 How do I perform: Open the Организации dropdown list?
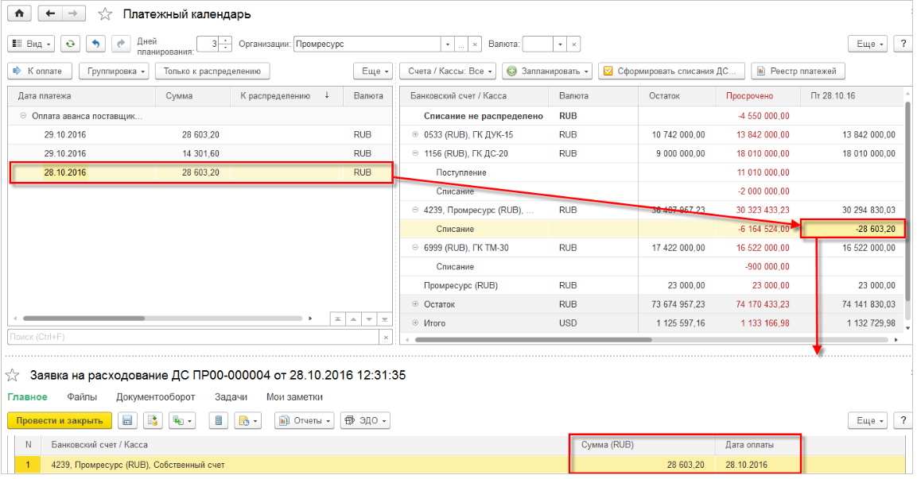(448, 44)
